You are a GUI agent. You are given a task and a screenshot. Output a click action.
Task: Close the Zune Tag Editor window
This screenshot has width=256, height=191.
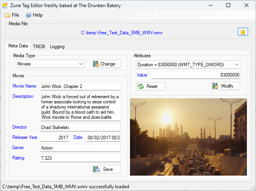(247, 5)
